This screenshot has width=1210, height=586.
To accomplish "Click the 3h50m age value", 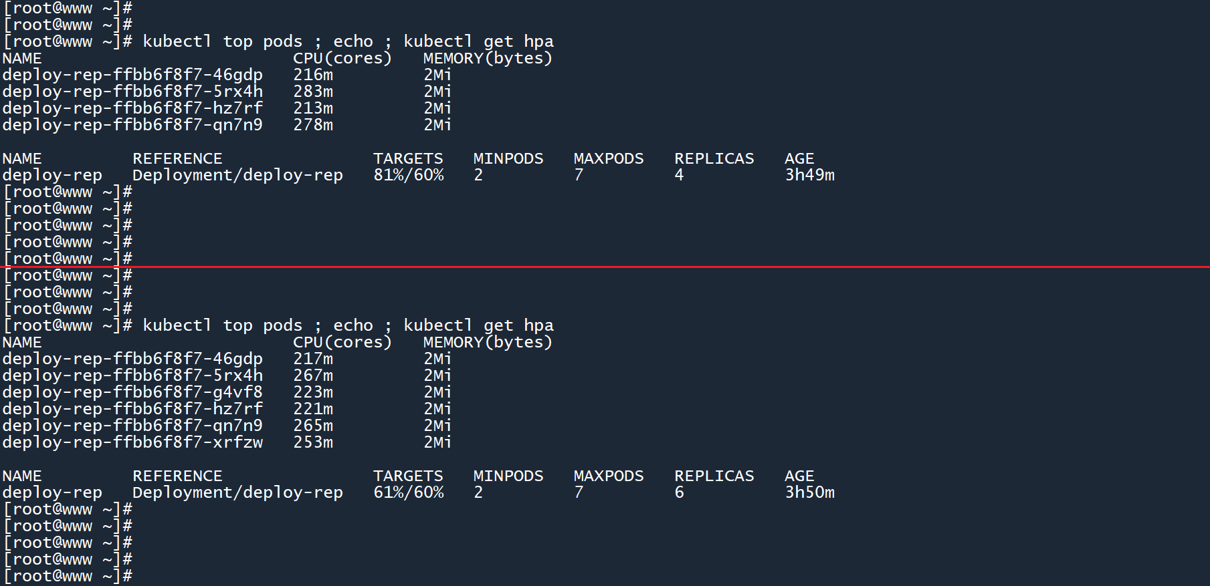I will (809, 492).
